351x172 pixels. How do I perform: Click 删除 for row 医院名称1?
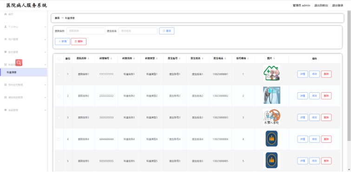click(x=326, y=74)
